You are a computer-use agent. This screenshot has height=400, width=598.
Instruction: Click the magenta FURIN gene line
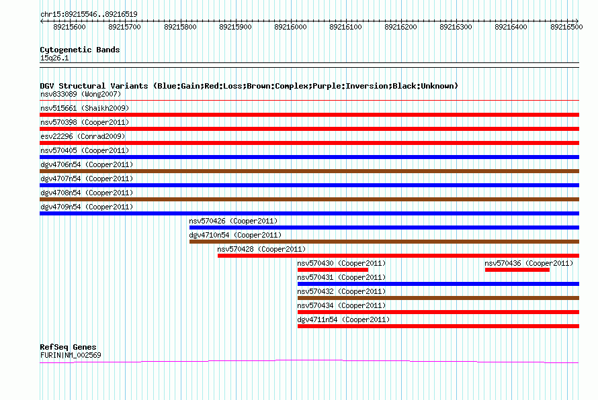coord(309,361)
